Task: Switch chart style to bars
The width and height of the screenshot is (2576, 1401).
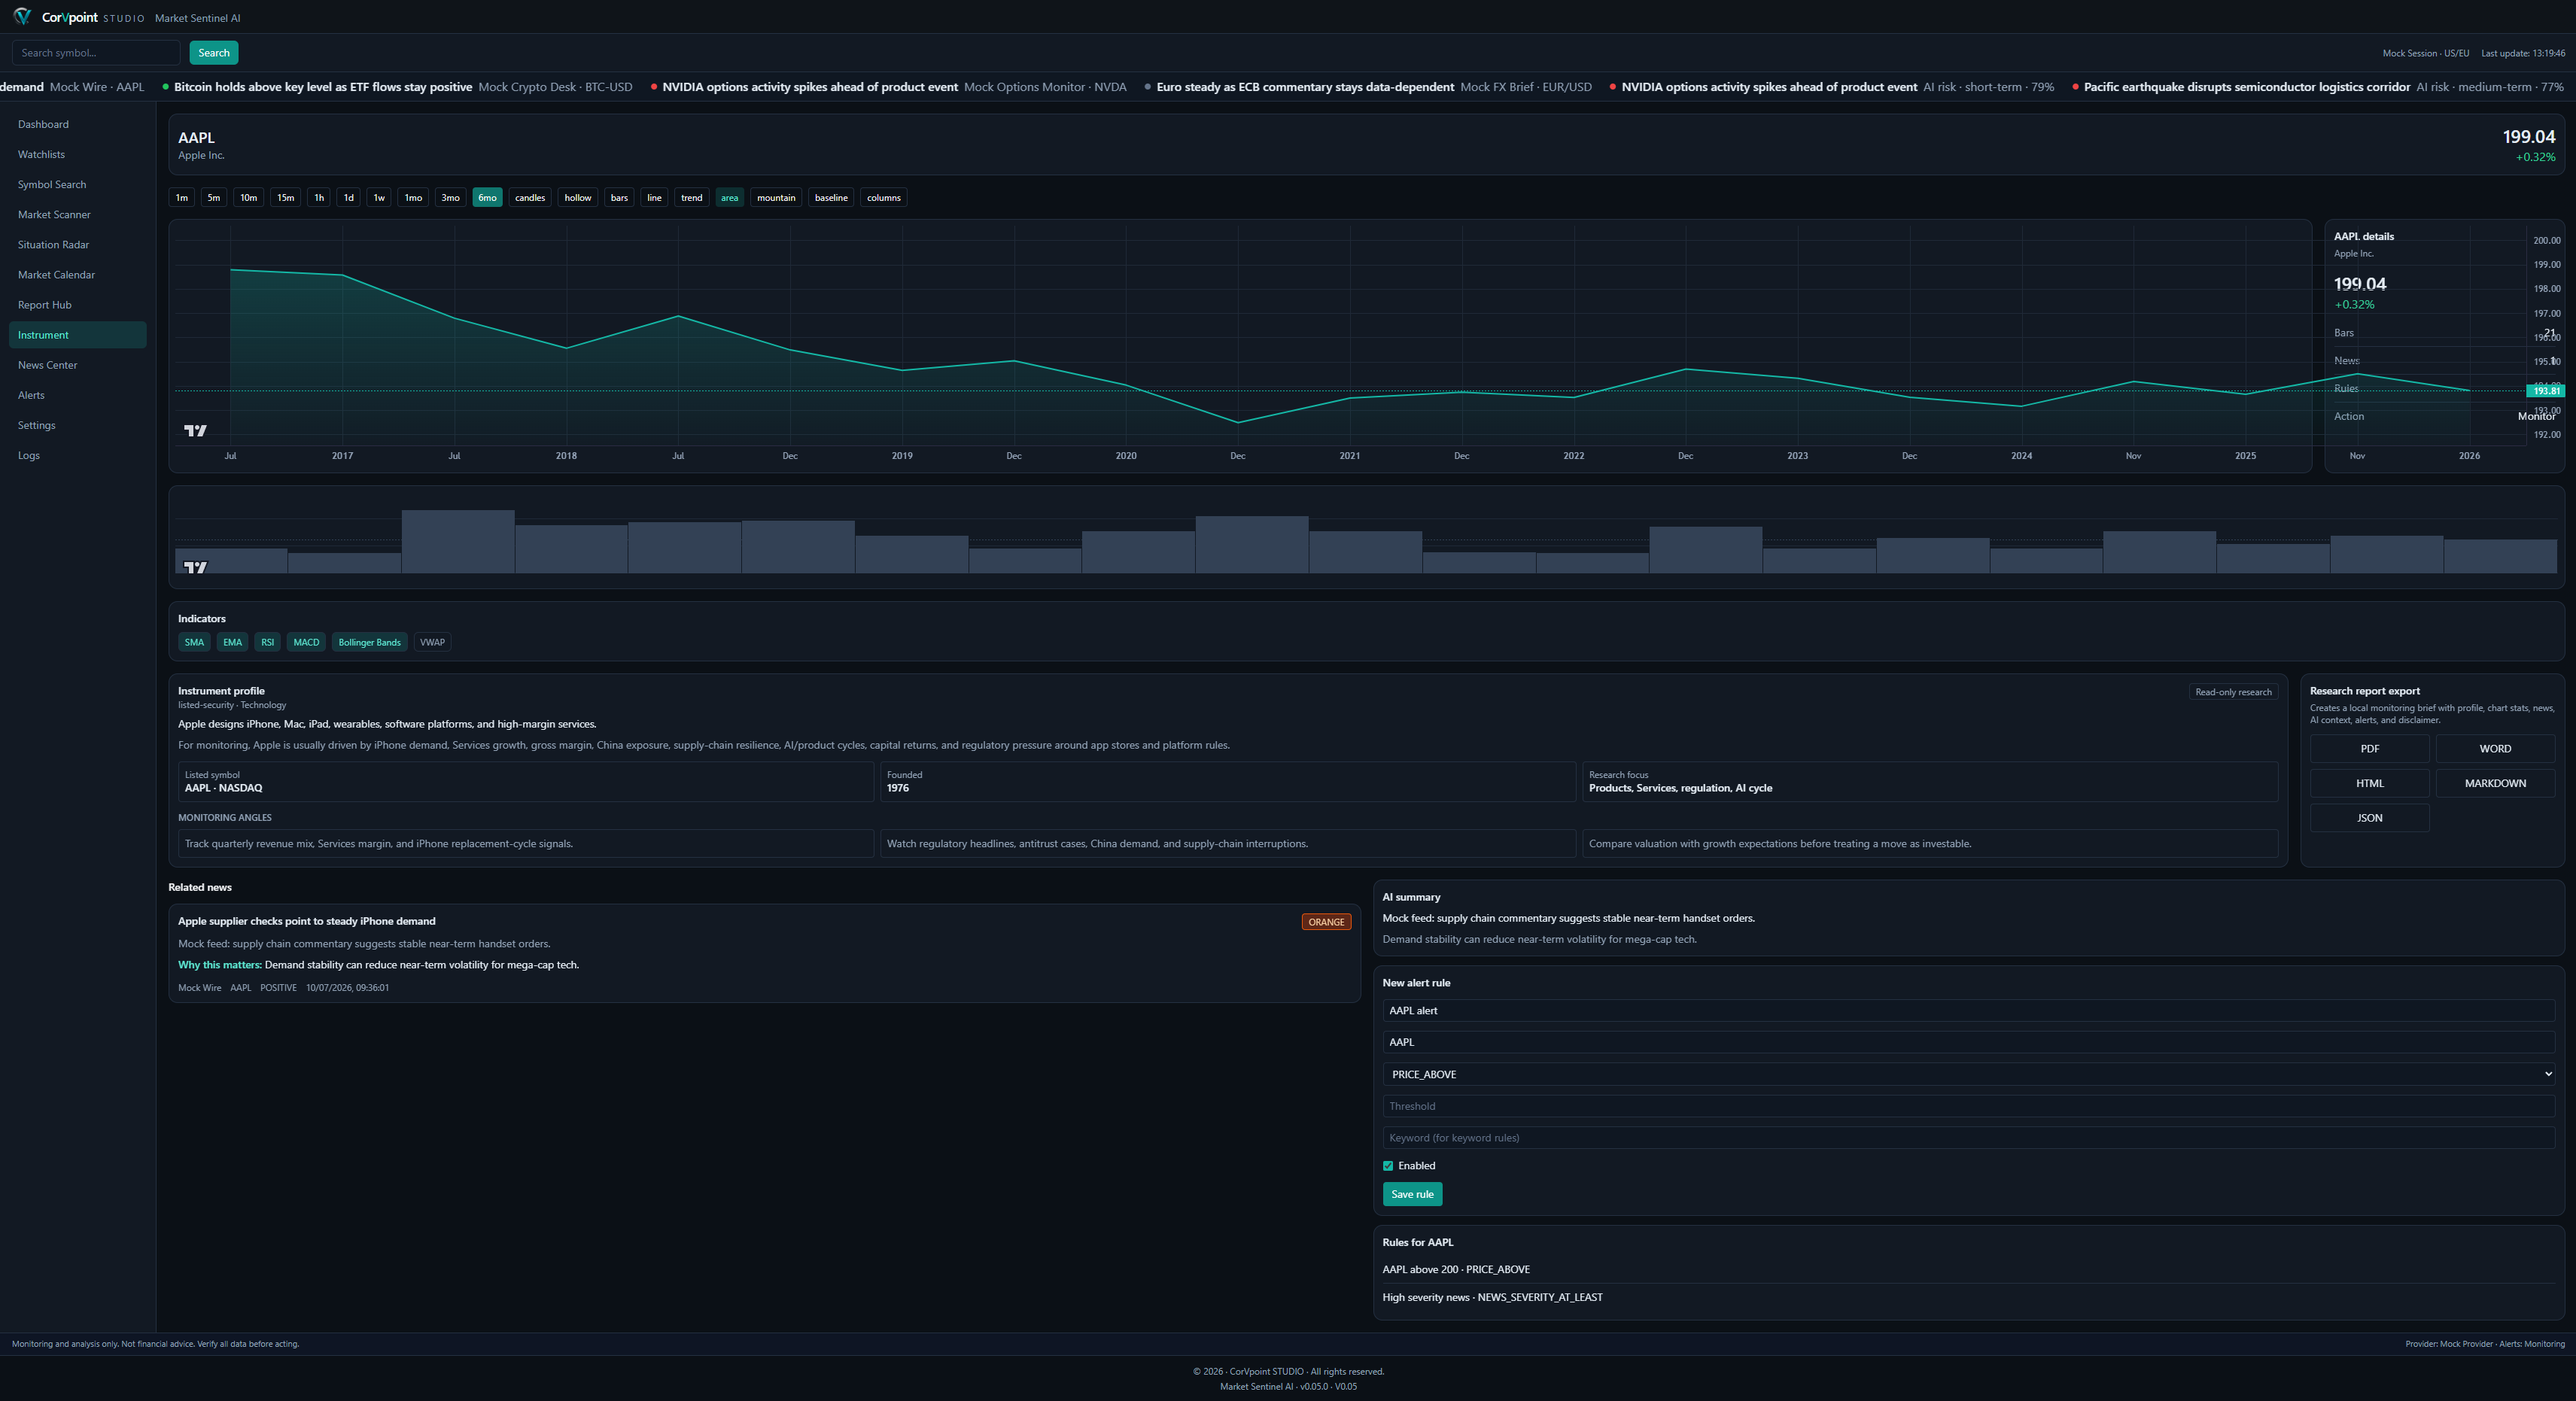Action: (x=619, y=198)
